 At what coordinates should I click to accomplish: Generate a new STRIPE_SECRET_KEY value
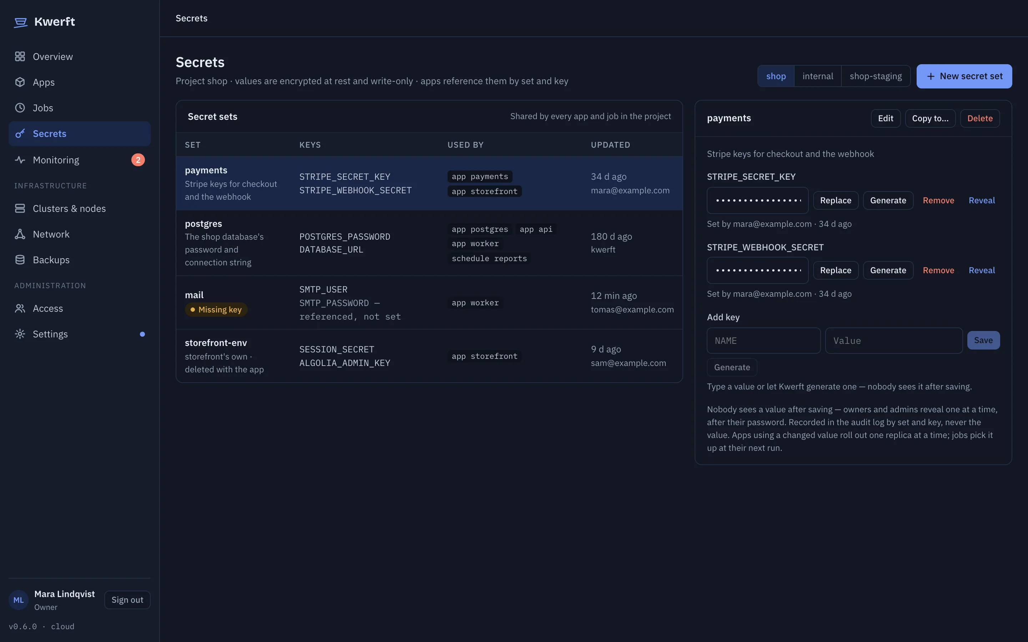(x=888, y=200)
